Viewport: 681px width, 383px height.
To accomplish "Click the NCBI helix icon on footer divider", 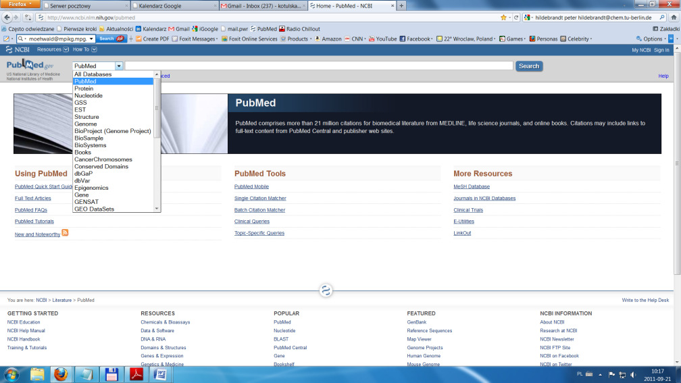I will (x=326, y=290).
